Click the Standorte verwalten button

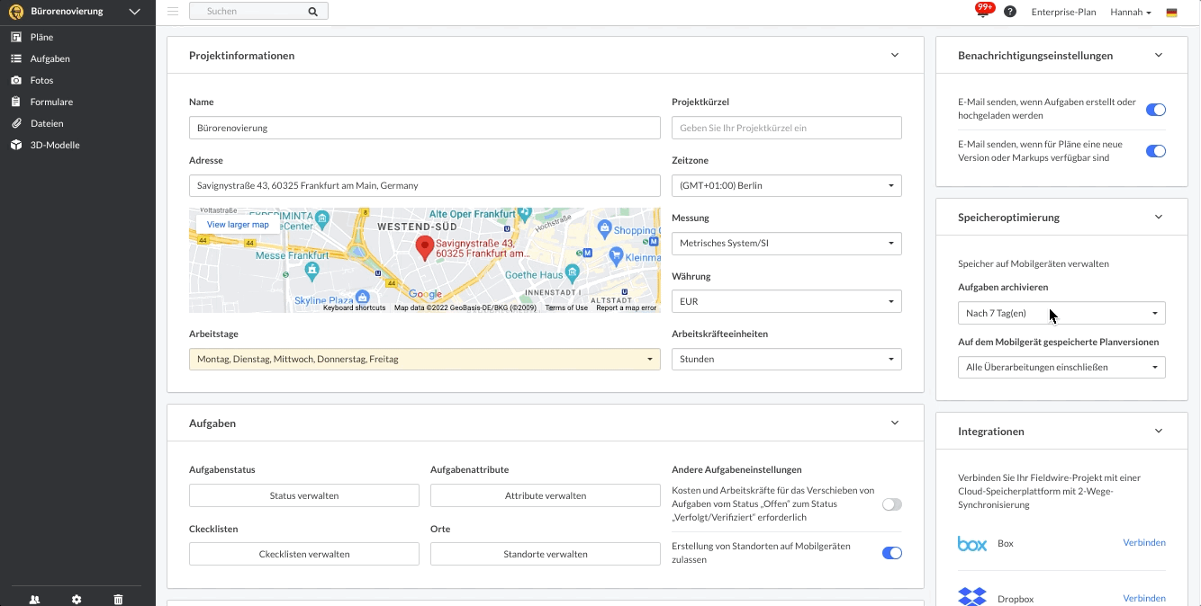click(546, 554)
